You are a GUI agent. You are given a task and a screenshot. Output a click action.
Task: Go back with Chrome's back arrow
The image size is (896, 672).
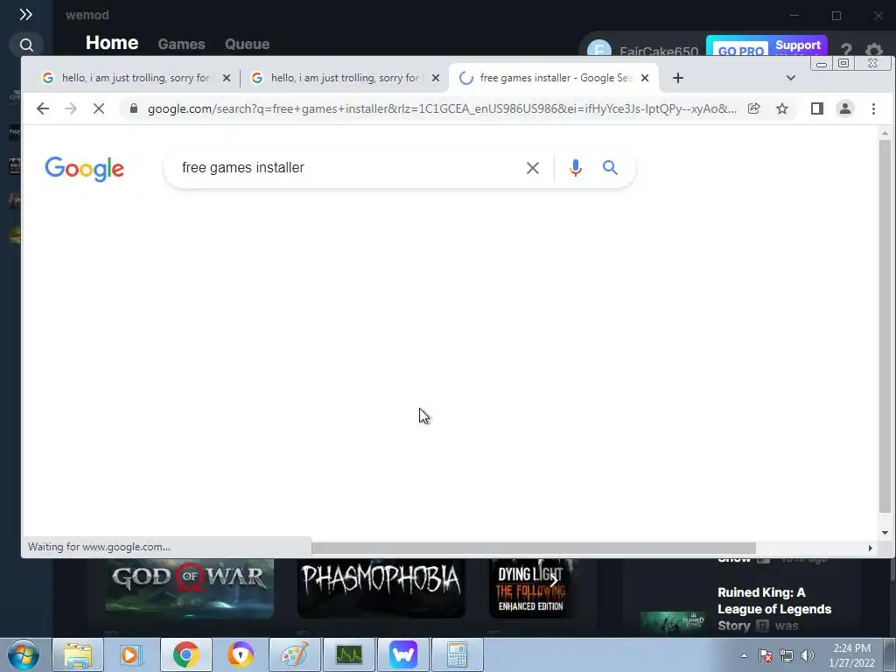43,108
